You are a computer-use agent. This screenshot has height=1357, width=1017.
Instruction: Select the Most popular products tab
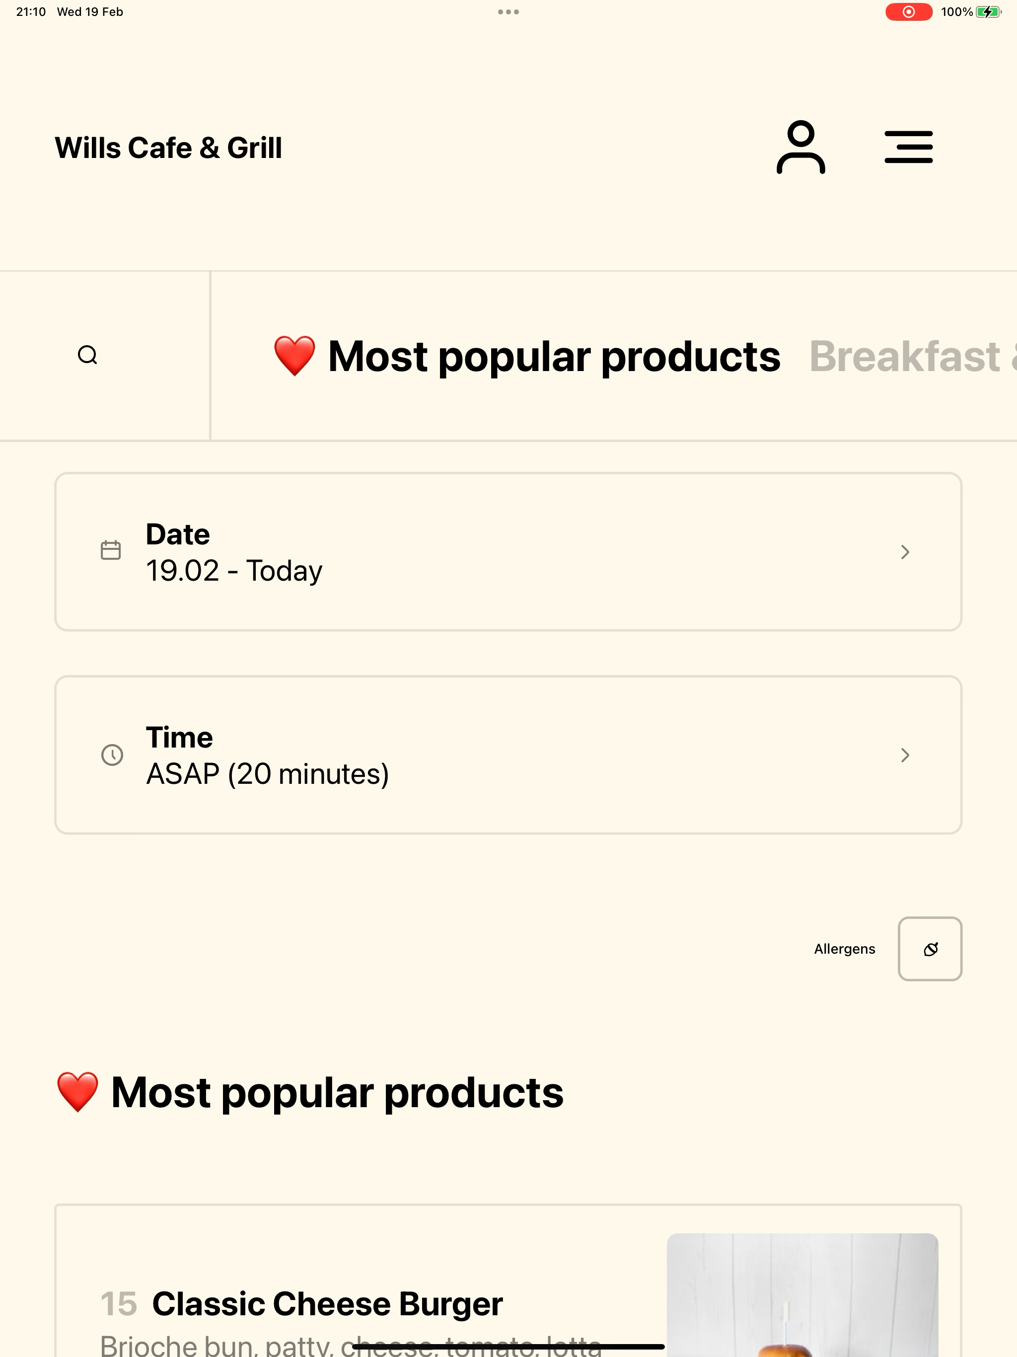pyautogui.click(x=527, y=356)
